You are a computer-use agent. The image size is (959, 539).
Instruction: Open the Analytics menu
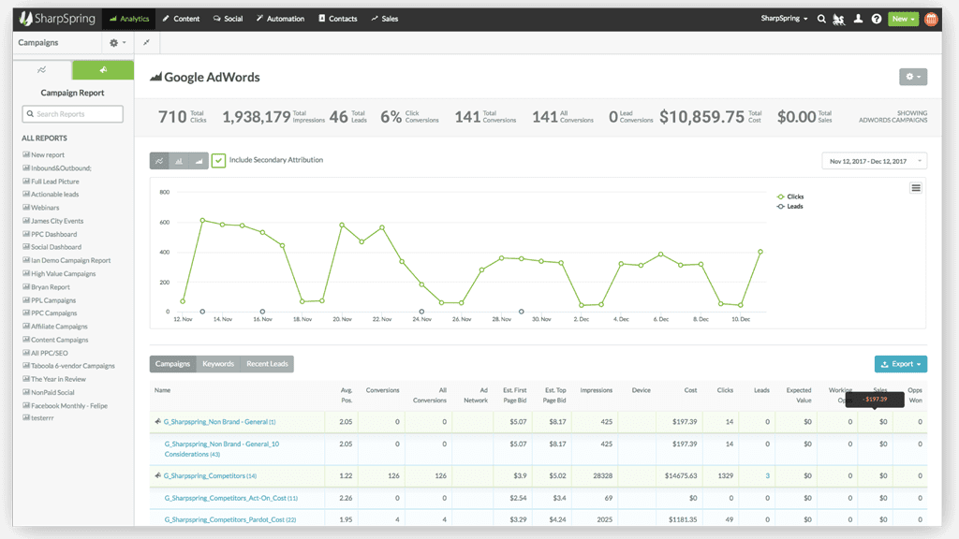129,19
